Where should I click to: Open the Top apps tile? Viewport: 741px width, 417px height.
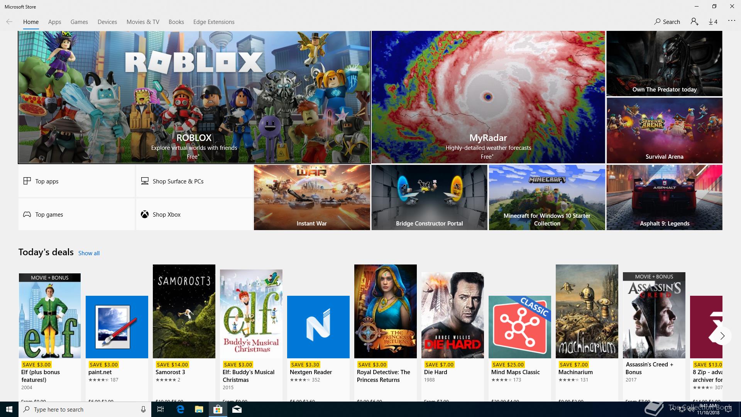(76, 181)
